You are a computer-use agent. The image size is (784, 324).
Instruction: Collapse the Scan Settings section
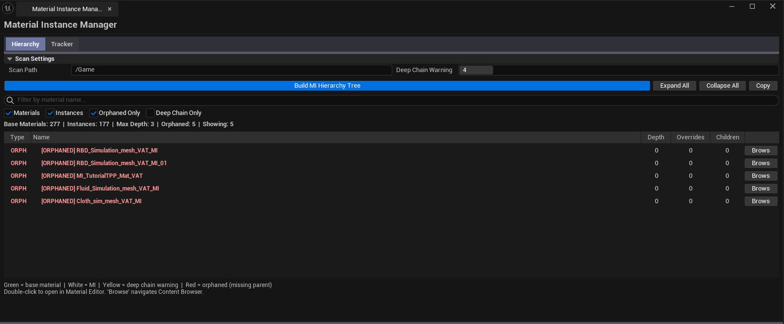coord(10,59)
